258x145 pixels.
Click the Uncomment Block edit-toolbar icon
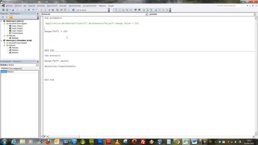[152, 10]
